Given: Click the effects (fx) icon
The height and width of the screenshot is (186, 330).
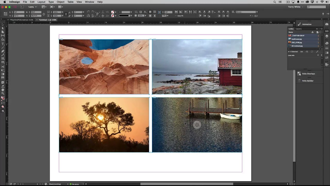Looking at the screenshot, I should (x=145, y=12).
